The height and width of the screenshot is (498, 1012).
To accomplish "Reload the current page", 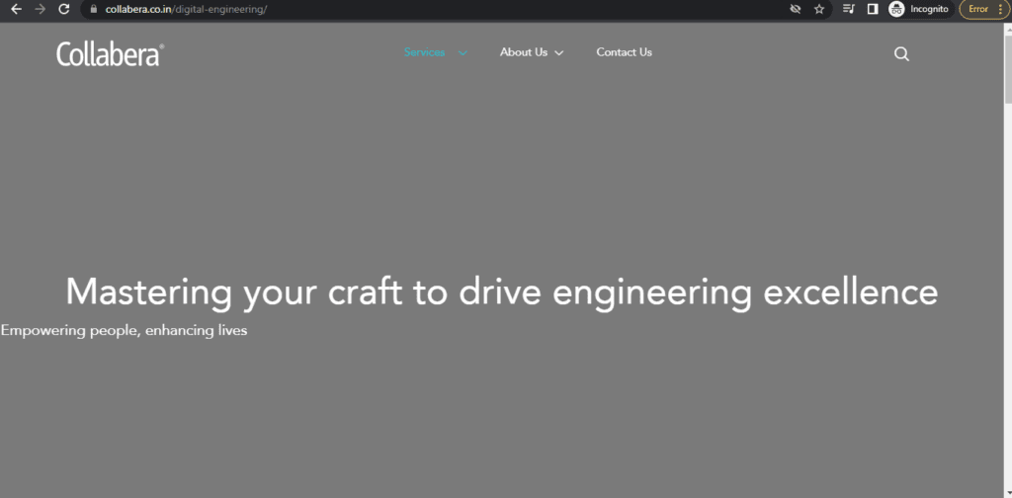I will tap(64, 9).
